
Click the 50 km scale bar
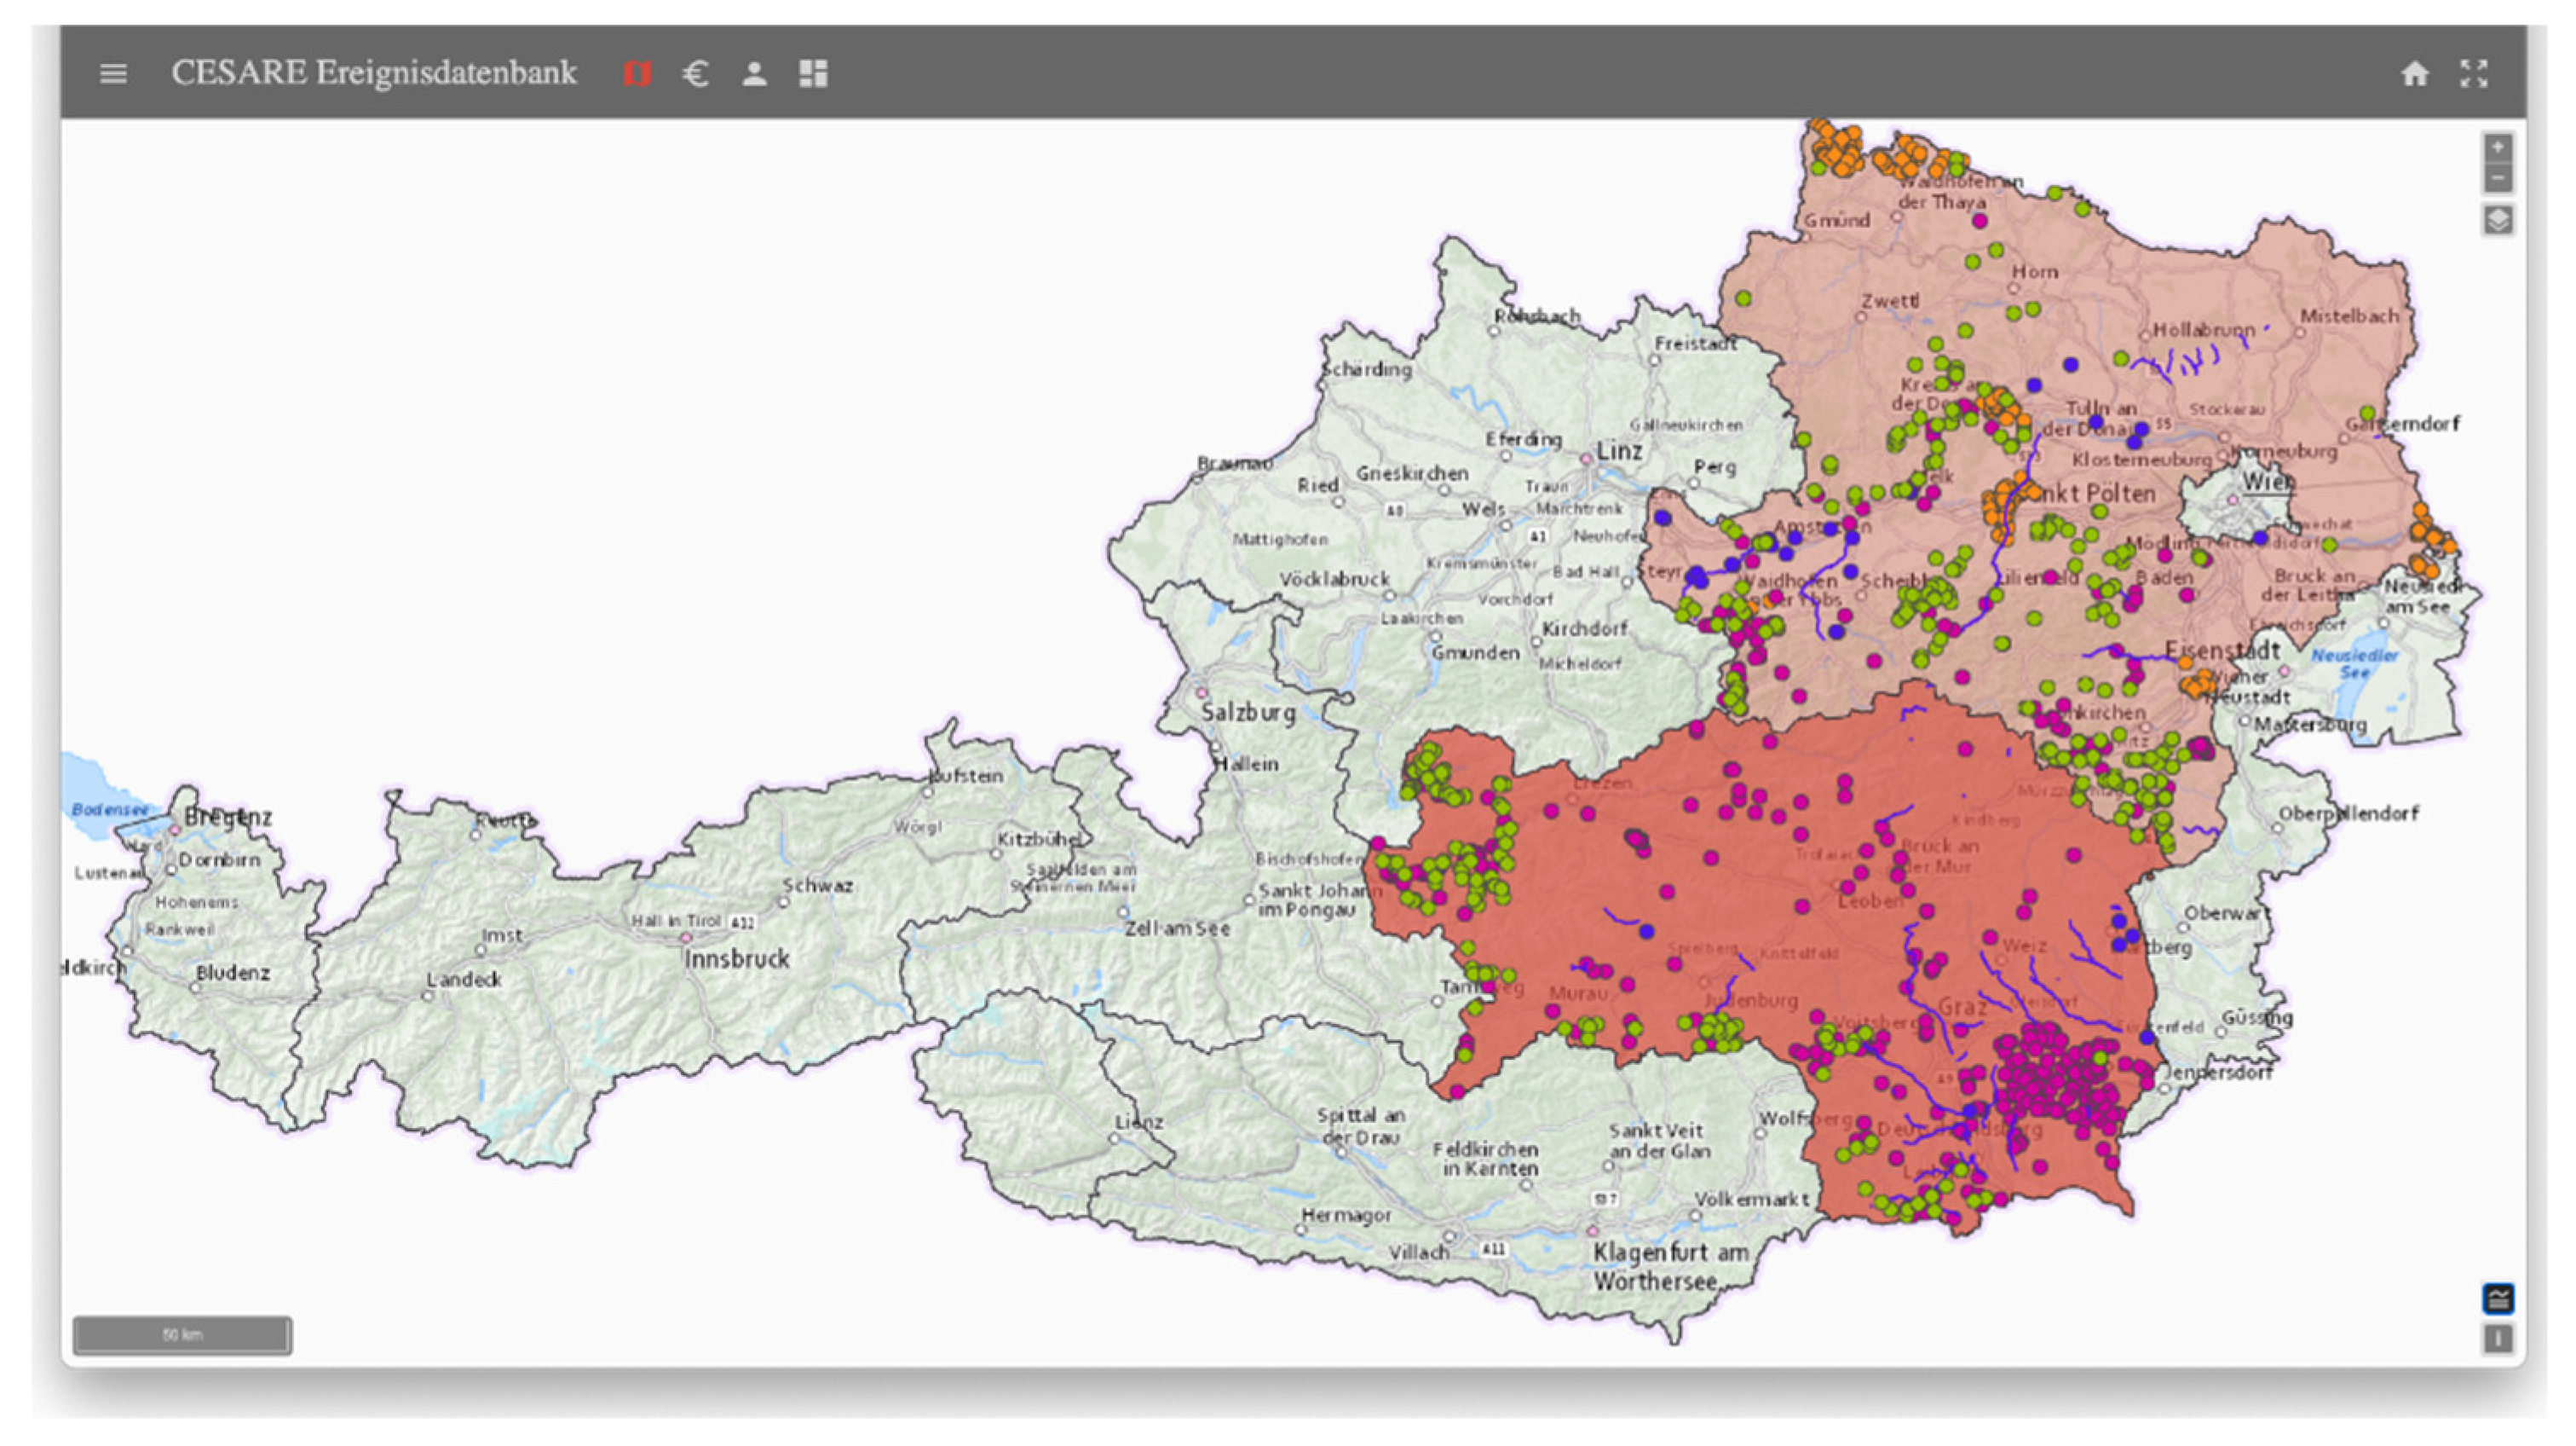[182, 1335]
